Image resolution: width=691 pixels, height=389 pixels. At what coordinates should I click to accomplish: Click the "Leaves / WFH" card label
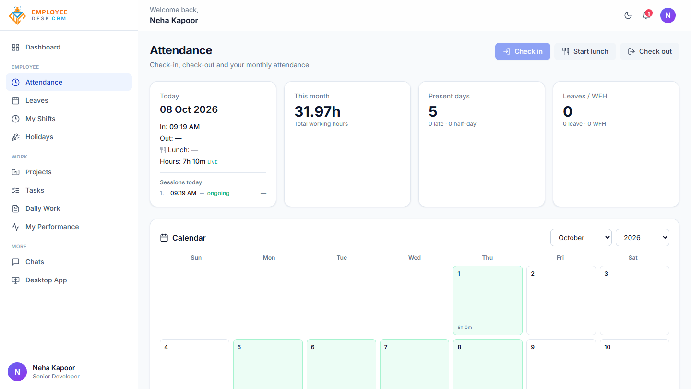(585, 96)
